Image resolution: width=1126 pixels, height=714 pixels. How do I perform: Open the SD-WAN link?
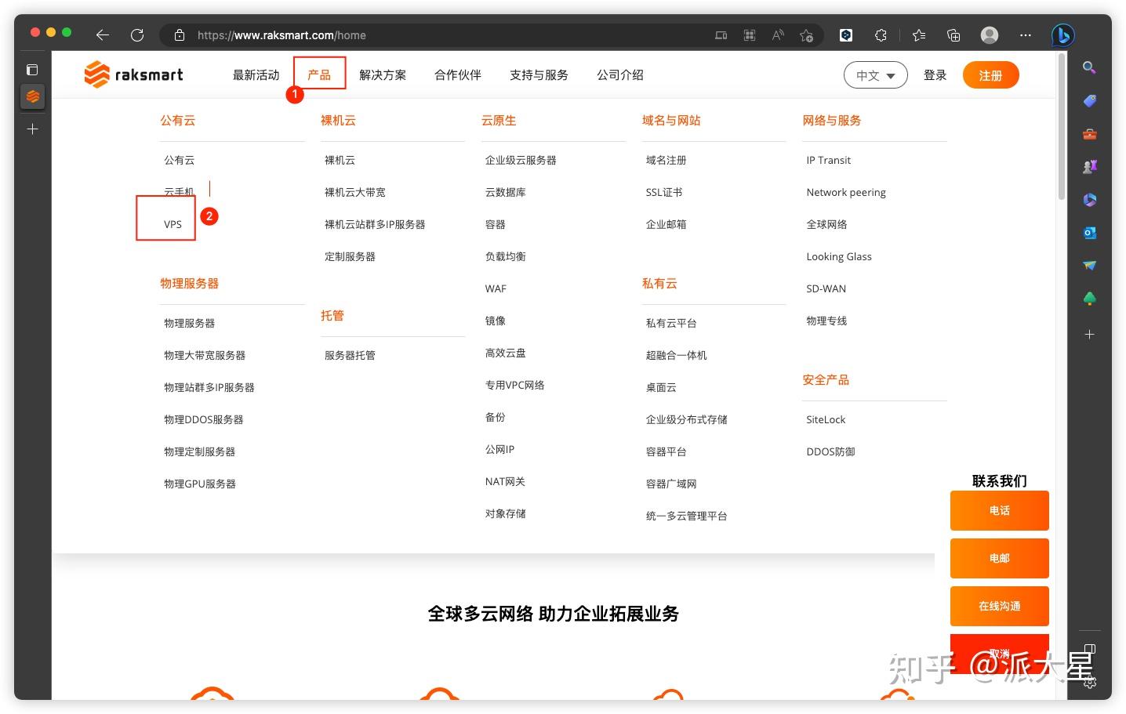click(x=826, y=288)
